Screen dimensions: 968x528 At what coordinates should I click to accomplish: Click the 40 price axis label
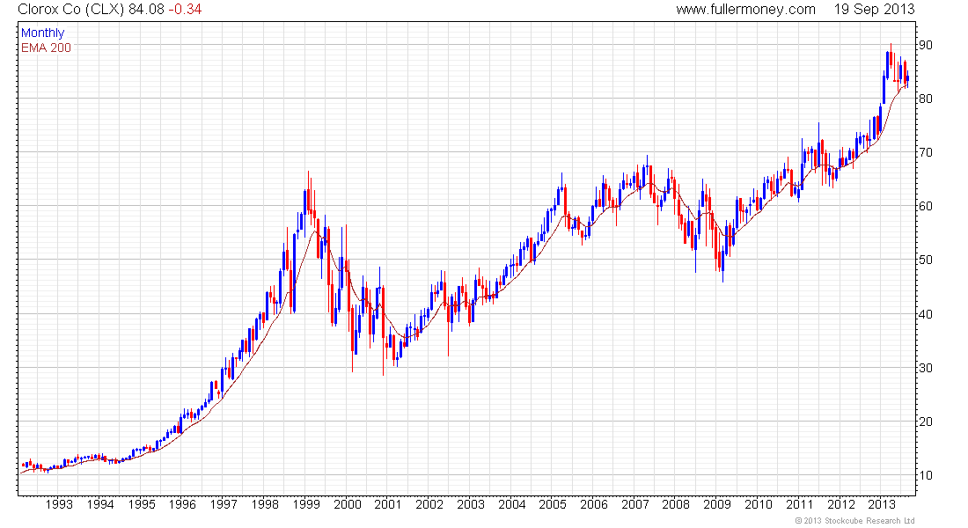click(x=926, y=314)
